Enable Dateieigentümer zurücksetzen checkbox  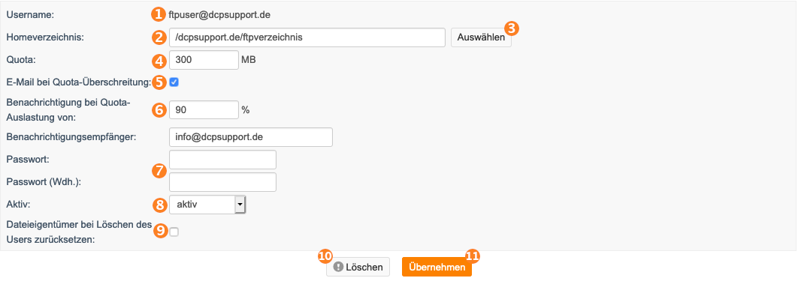click(x=174, y=232)
